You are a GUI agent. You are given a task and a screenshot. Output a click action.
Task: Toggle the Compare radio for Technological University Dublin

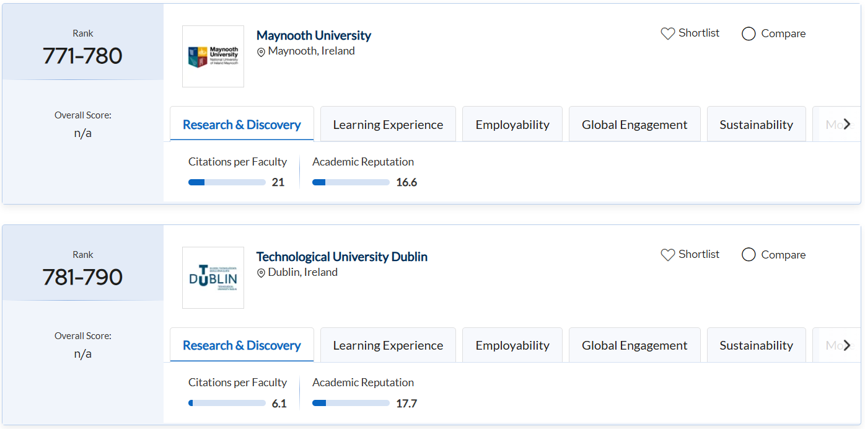[749, 255]
